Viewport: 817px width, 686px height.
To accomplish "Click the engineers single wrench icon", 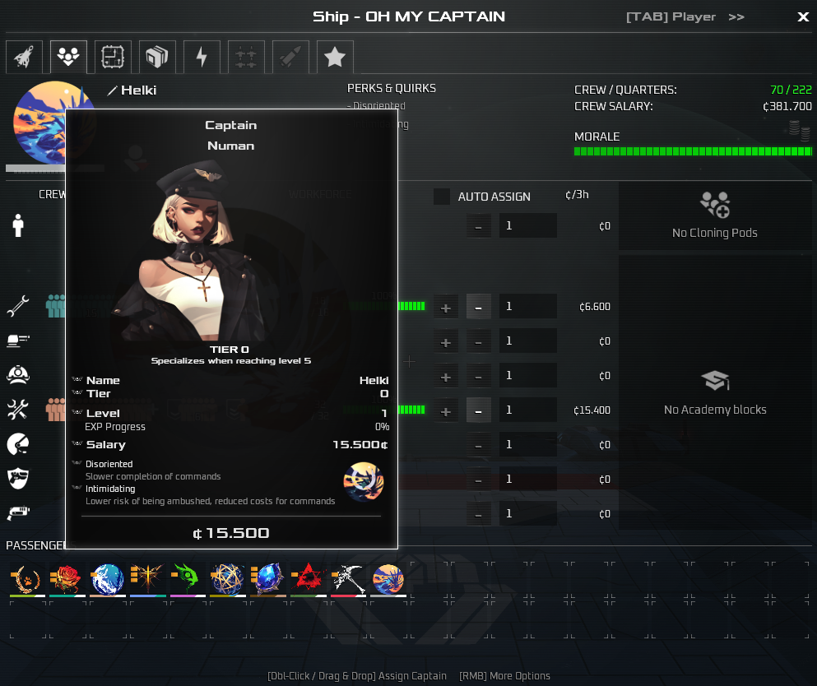I will [x=18, y=306].
